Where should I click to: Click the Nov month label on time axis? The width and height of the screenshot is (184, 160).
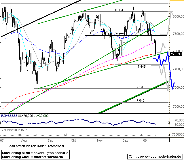tap(100, 140)
